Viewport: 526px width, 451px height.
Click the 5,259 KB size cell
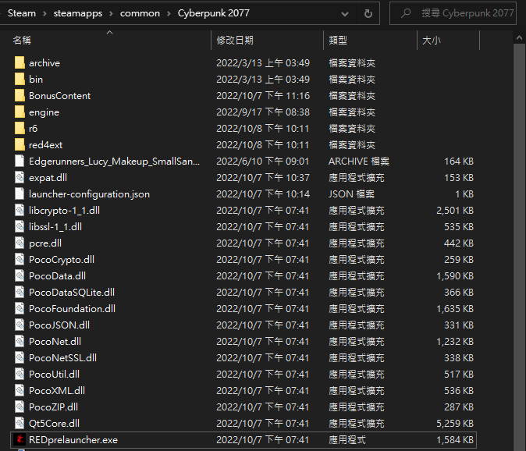(454, 424)
